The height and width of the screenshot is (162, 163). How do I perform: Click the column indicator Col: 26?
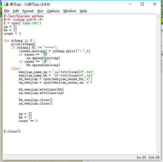point(154,157)
